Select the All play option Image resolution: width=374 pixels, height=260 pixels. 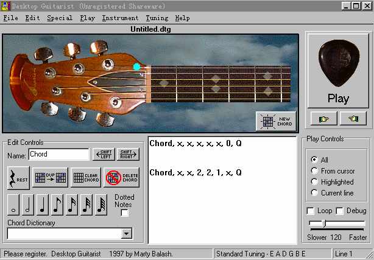tap(314, 160)
